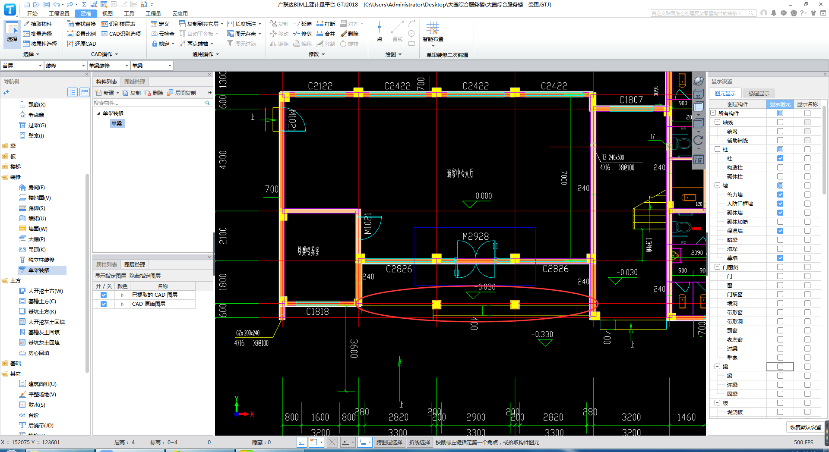Collapse the 门窗洞 group in display settings
The height and width of the screenshot is (452, 829).
coord(717,267)
